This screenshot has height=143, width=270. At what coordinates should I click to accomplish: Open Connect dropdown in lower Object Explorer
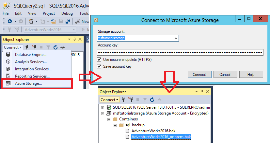pyautogui.click(x=109, y=100)
